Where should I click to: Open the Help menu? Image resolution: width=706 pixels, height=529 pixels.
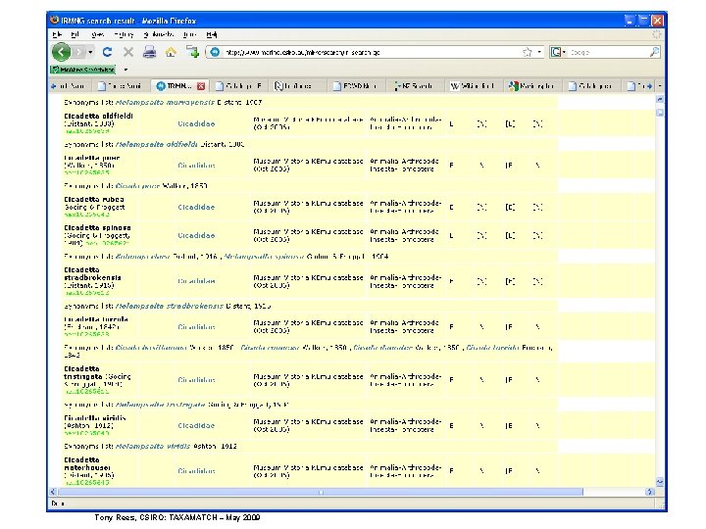coord(212,34)
